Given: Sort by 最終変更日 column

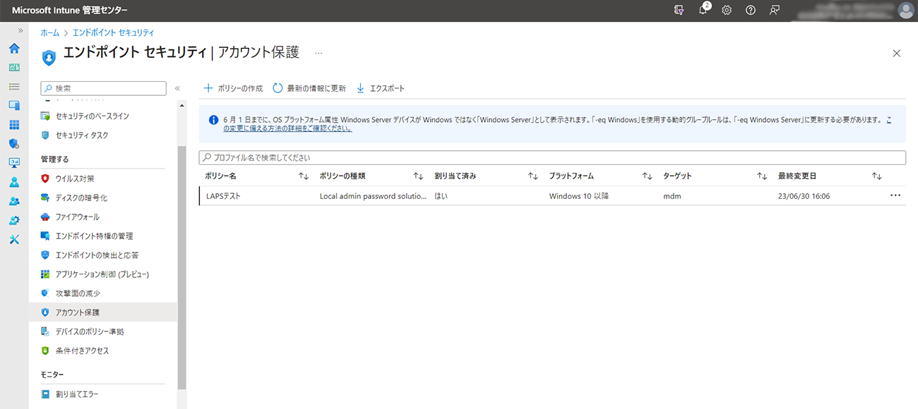Looking at the screenshot, I should [x=876, y=176].
